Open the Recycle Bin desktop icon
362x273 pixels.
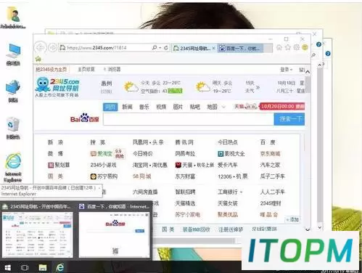click(13, 129)
